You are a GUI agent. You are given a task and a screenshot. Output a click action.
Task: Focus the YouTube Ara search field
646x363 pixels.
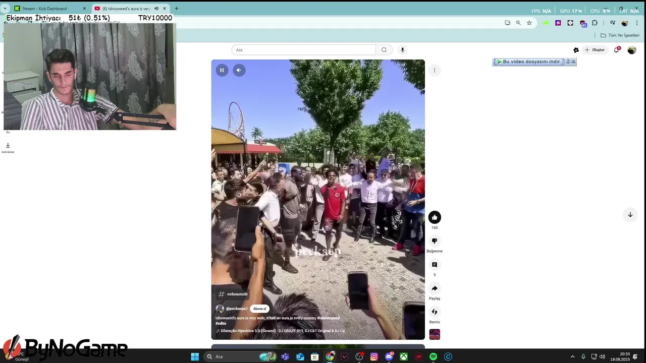[303, 50]
